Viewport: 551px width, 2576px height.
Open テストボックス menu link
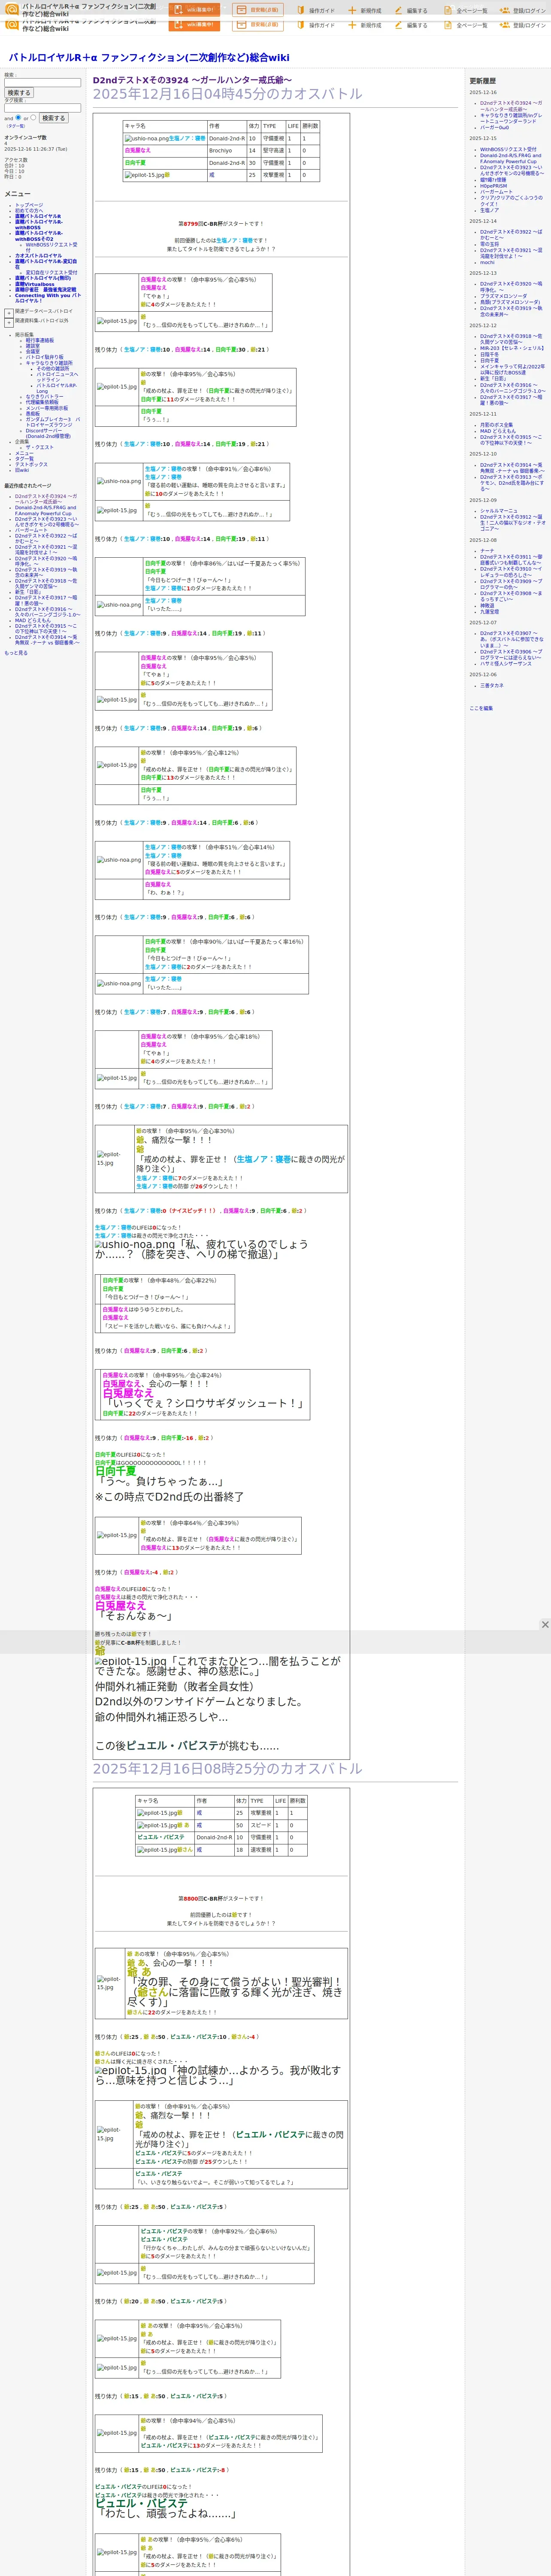point(31,464)
